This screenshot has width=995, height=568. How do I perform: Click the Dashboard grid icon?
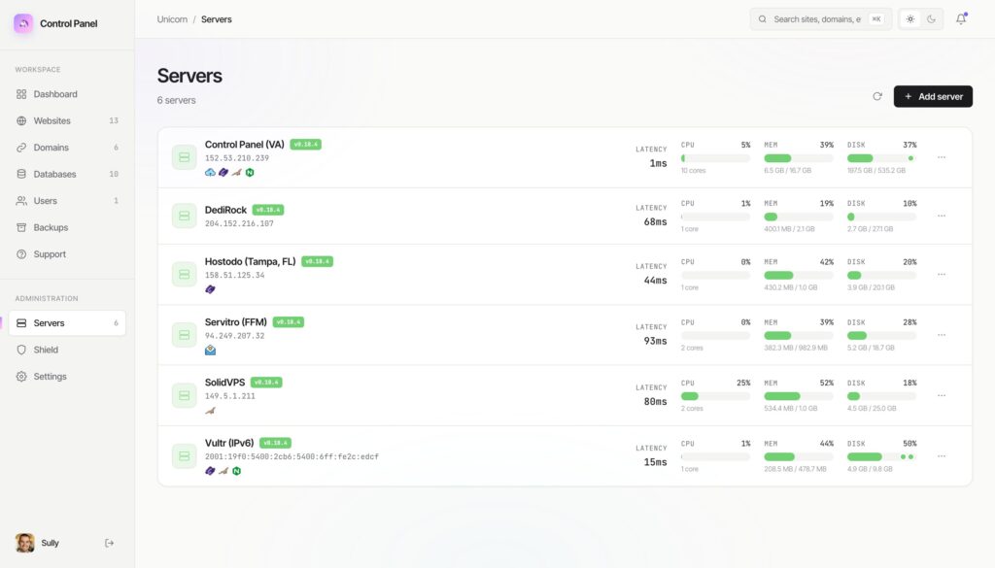point(21,94)
